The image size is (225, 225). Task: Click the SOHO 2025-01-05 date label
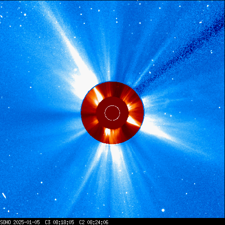(20, 222)
